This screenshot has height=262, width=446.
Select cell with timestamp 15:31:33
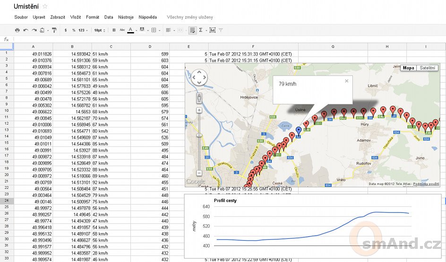pyautogui.click(x=253, y=54)
